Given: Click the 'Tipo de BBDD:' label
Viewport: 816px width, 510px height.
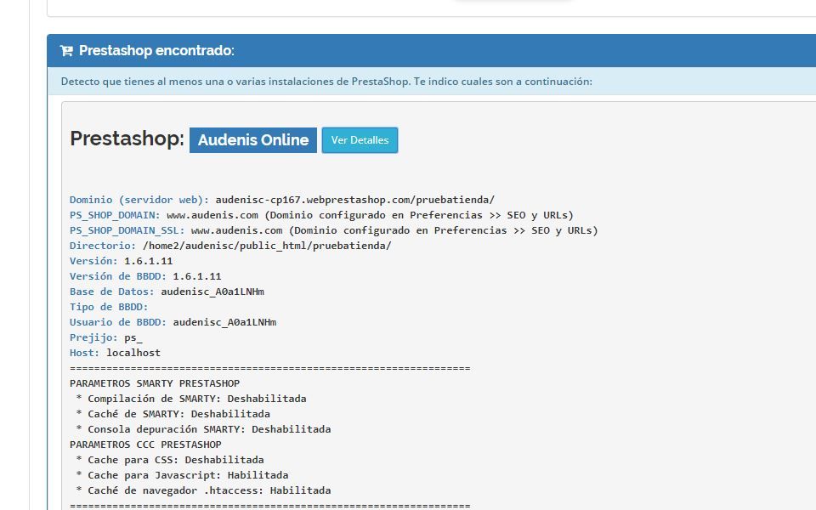Looking at the screenshot, I should click(109, 307).
